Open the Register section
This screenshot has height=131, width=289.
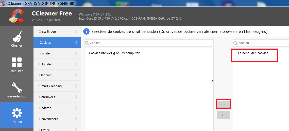16,65
